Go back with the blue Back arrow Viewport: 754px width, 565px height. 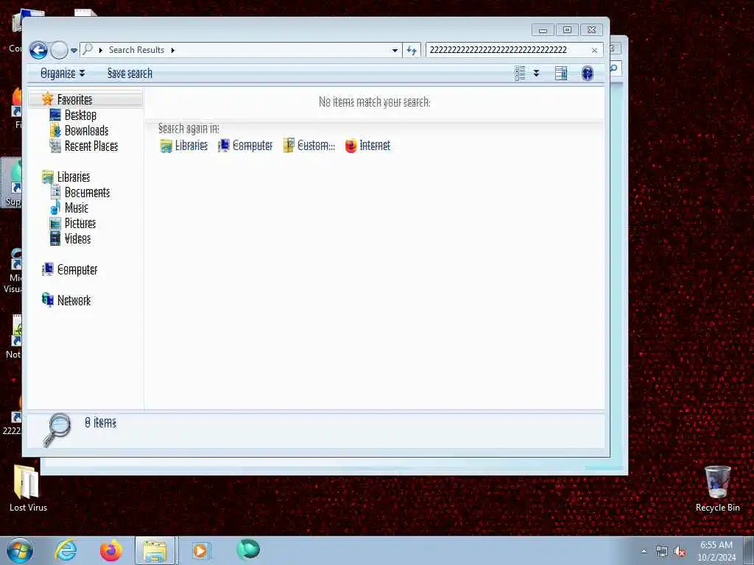coord(38,50)
